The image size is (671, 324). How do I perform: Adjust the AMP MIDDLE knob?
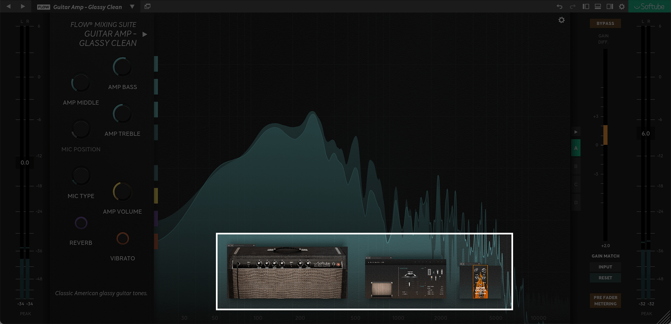pos(81,83)
